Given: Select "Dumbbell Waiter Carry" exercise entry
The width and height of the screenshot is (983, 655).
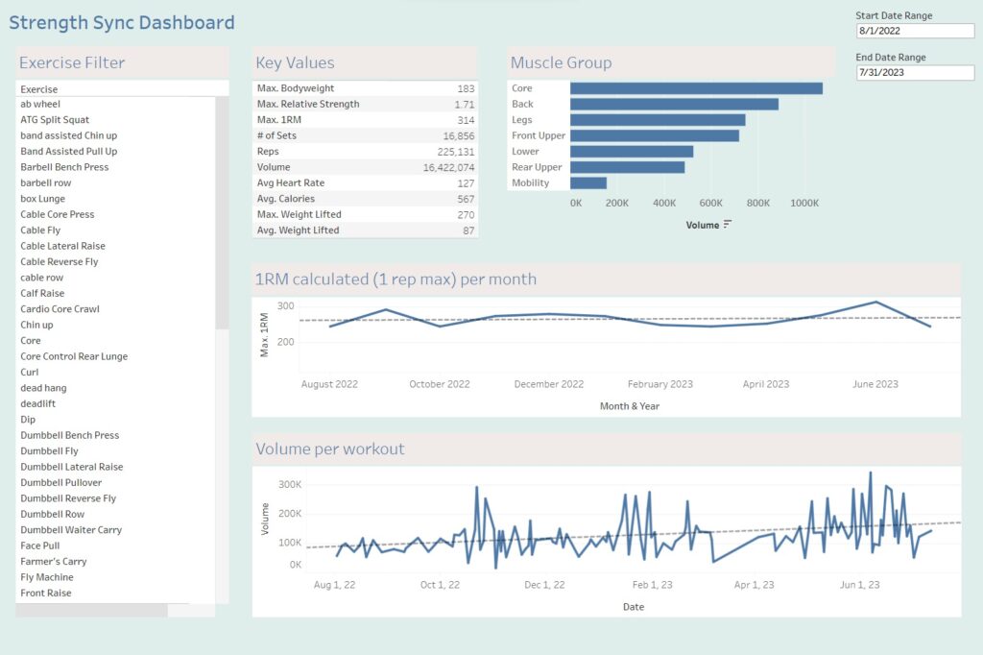Looking at the screenshot, I should pyautogui.click(x=71, y=529).
